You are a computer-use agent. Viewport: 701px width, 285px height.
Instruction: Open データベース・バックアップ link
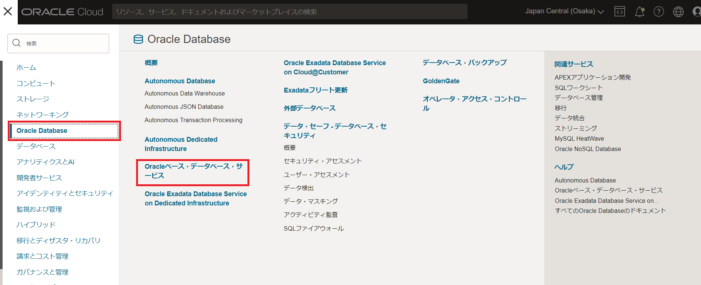click(465, 63)
